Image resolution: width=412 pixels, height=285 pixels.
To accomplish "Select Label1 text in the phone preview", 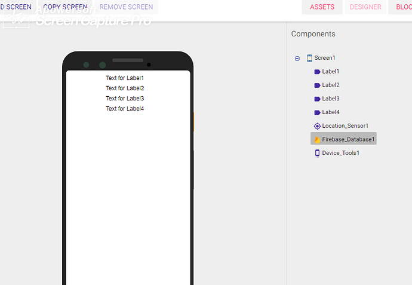I will (x=125, y=78).
